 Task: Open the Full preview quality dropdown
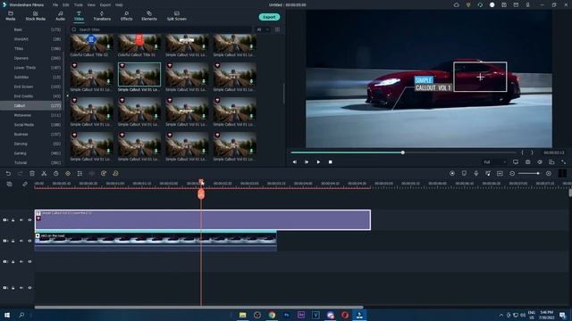494,162
